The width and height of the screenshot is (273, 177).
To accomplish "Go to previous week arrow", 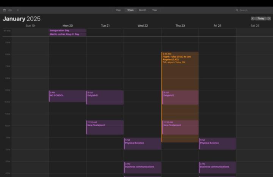I will click(253, 19).
